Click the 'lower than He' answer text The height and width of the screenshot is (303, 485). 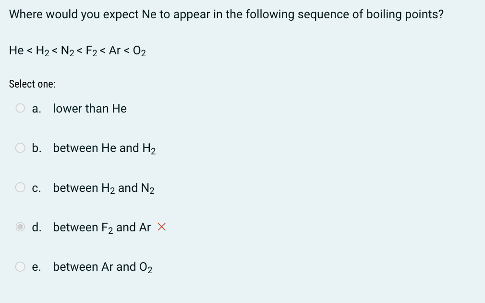(x=90, y=108)
